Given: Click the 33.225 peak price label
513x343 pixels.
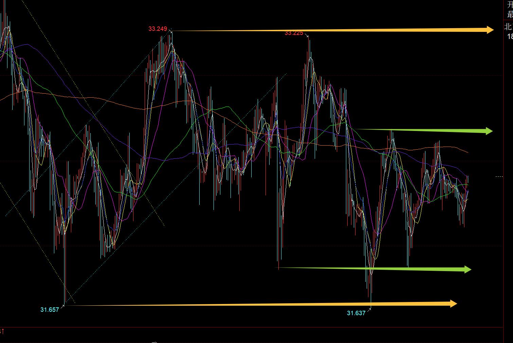Looking at the screenshot, I should [294, 33].
